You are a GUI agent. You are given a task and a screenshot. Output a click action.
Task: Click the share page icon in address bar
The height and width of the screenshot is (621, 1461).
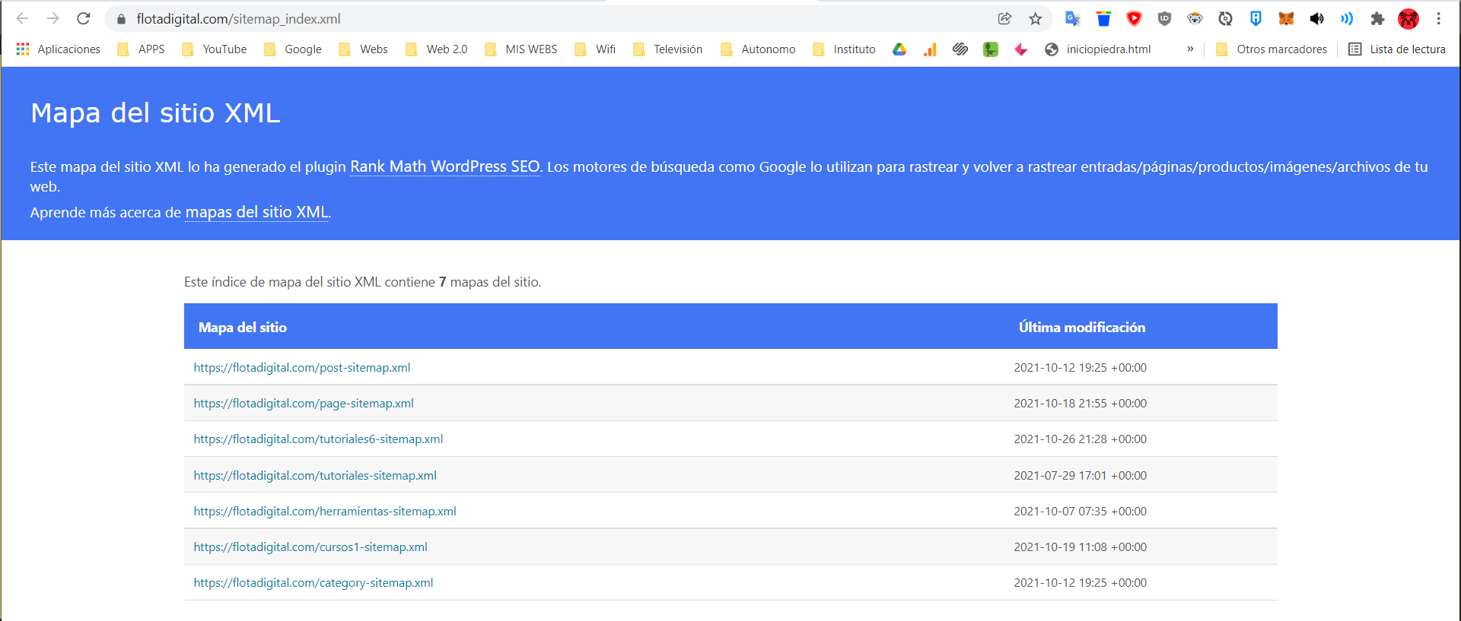[1004, 18]
